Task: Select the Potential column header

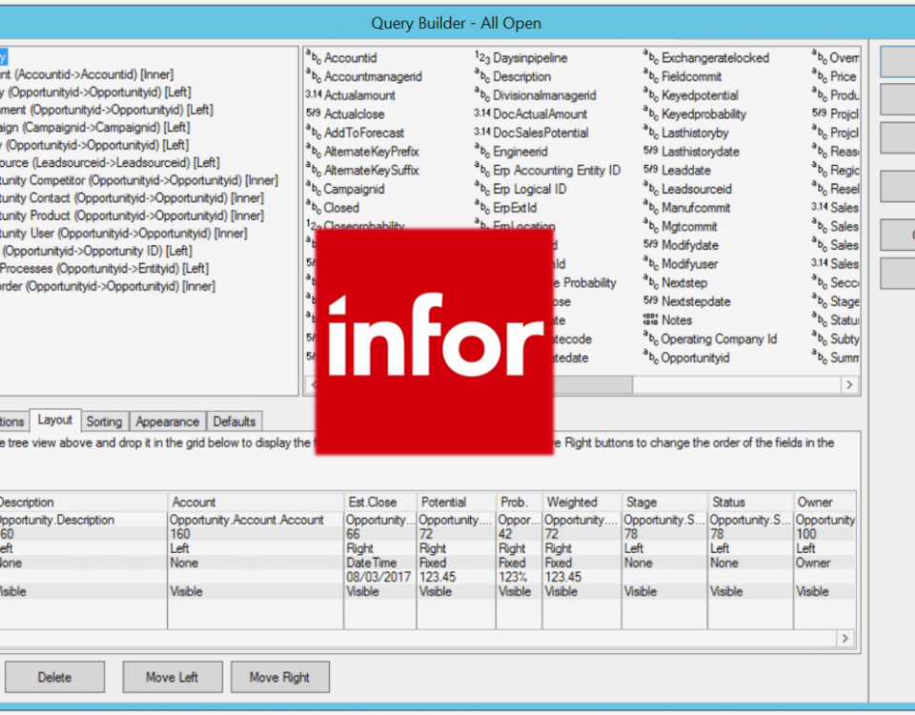Action: [x=457, y=502]
